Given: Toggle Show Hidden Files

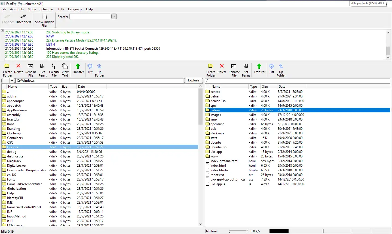Looking at the screenshot, I should coord(44,17).
